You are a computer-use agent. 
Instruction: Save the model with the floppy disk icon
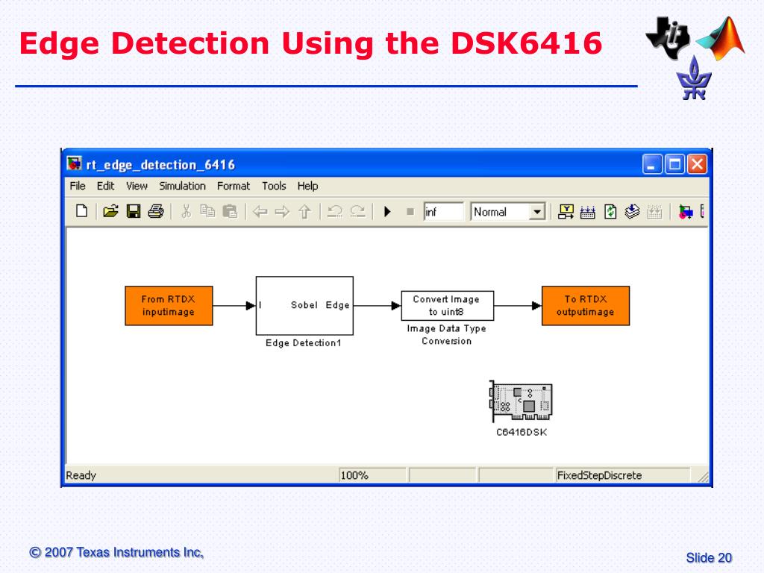click(x=134, y=211)
